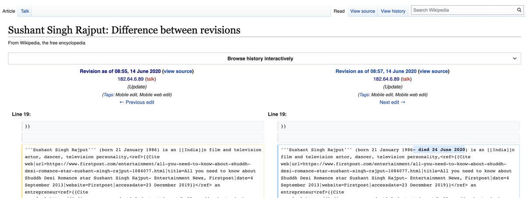Go to Previous edit
Image resolution: width=526 pixels, height=198 pixels.
(x=137, y=102)
